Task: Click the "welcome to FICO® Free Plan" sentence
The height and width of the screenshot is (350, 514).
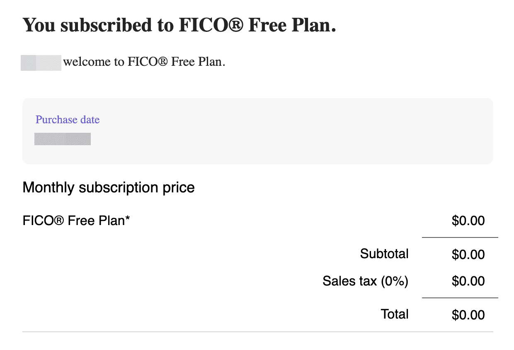Action: point(144,62)
